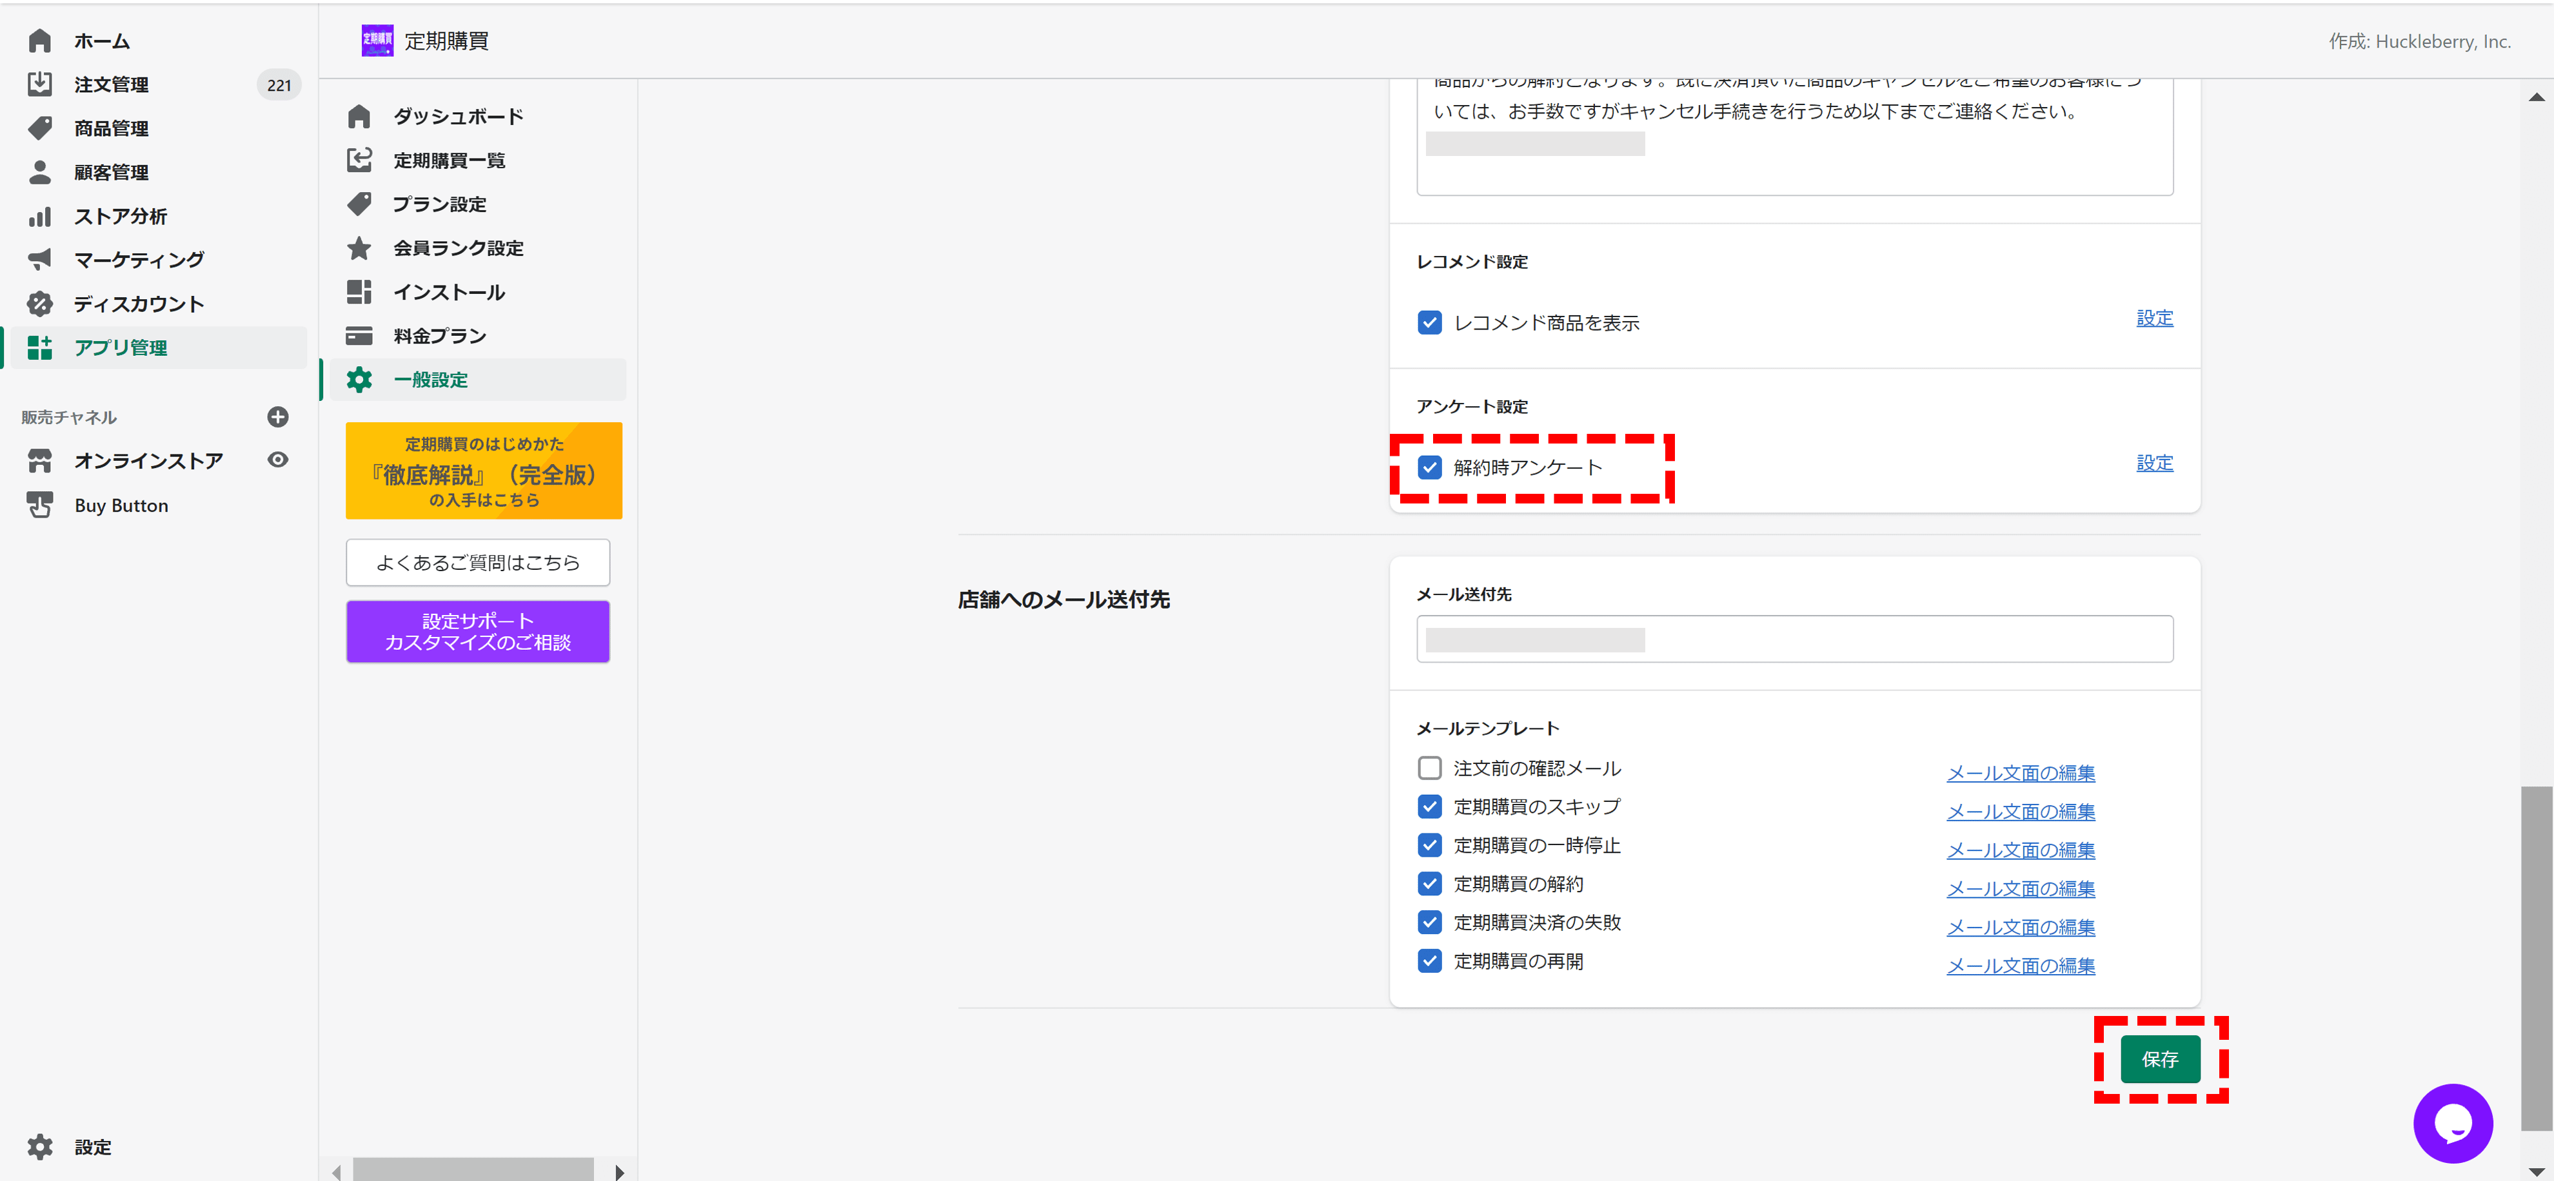Open the プラン設定 menu item
Screen dimensions: 2554x1181
point(439,204)
